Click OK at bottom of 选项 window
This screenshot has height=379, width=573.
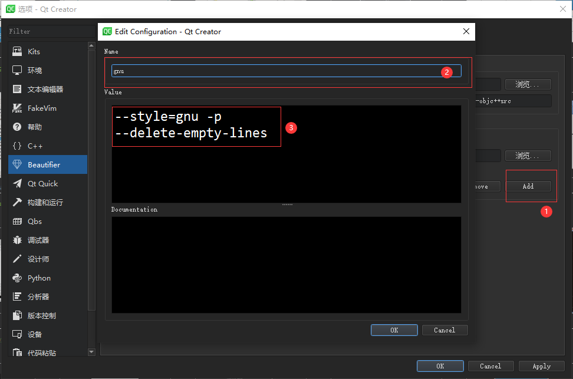coord(440,366)
